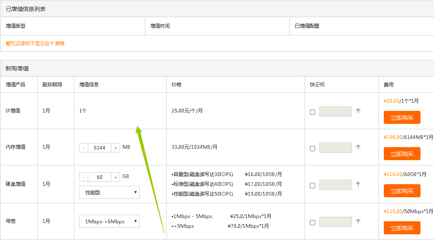Click the quantity input in the IP增值 row
This screenshot has width=434, height=240.
pyautogui.click(x=335, y=111)
